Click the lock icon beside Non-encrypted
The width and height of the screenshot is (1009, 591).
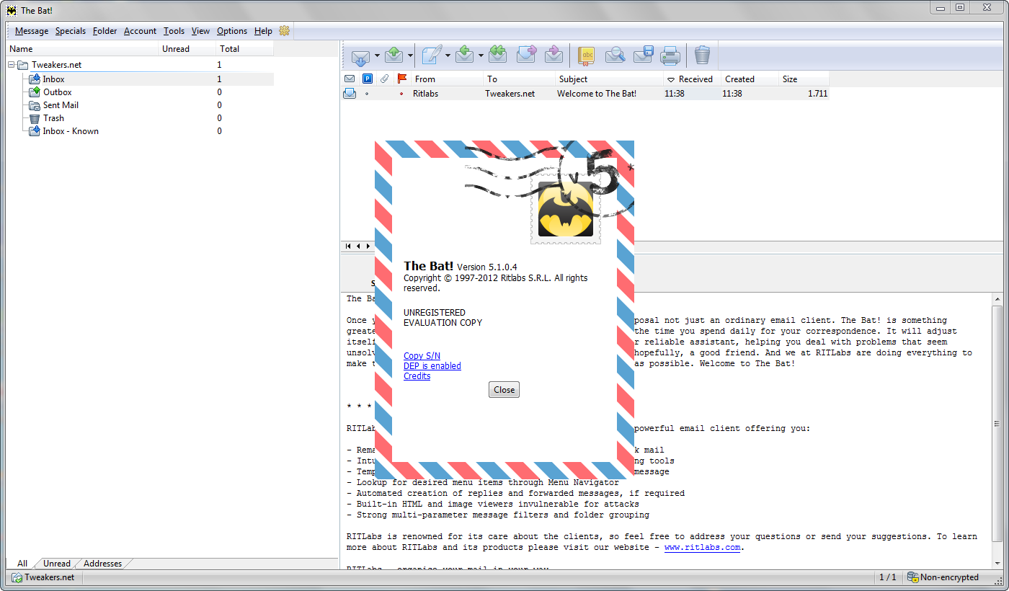click(912, 577)
